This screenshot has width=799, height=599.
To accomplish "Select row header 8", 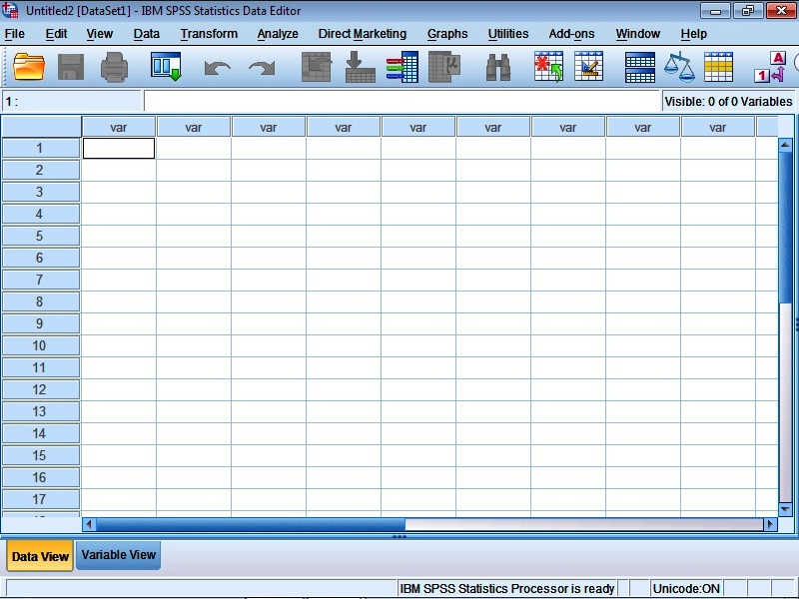I will (x=41, y=301).
